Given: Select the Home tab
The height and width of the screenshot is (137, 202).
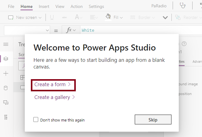Looking at the screenshot, I should pos(27,6).
